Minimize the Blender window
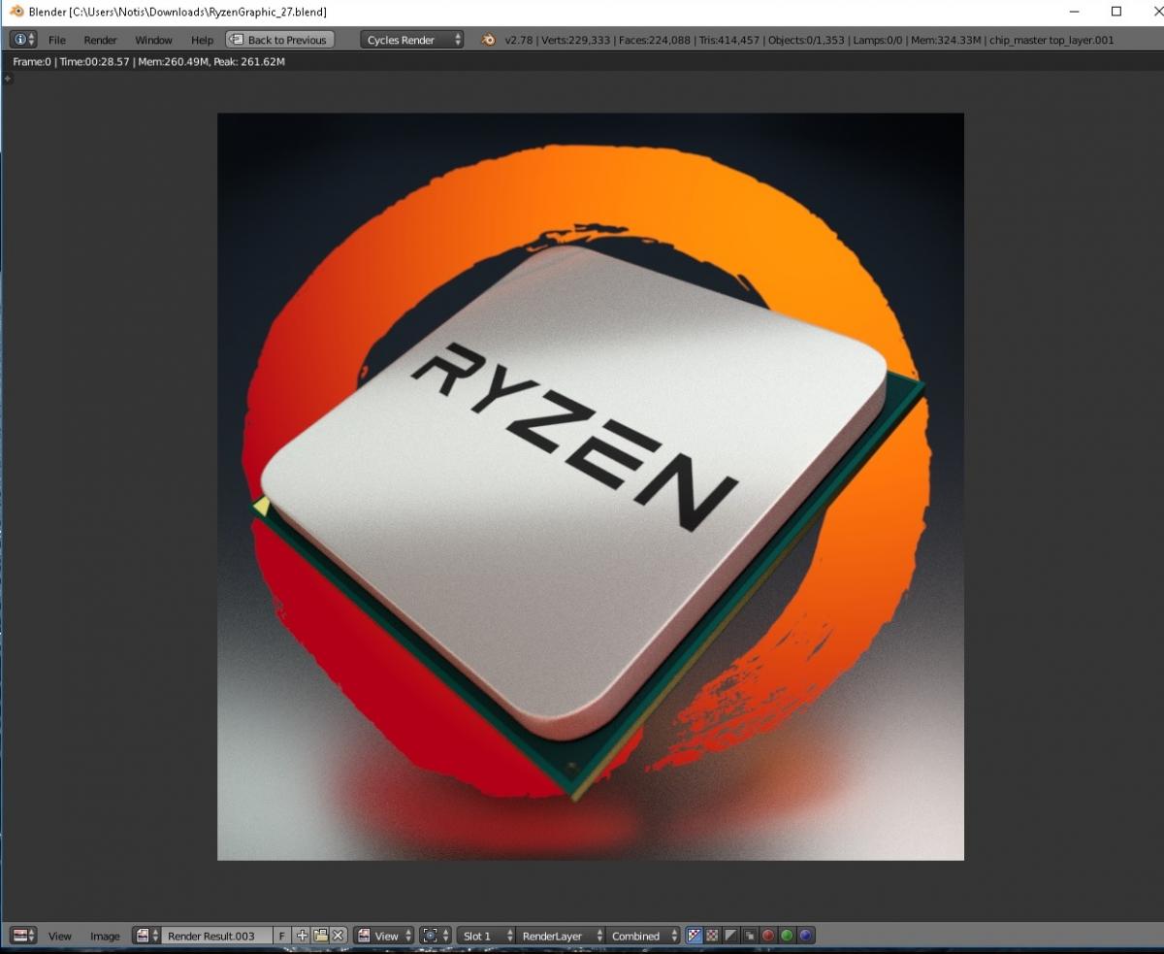 1074,12
